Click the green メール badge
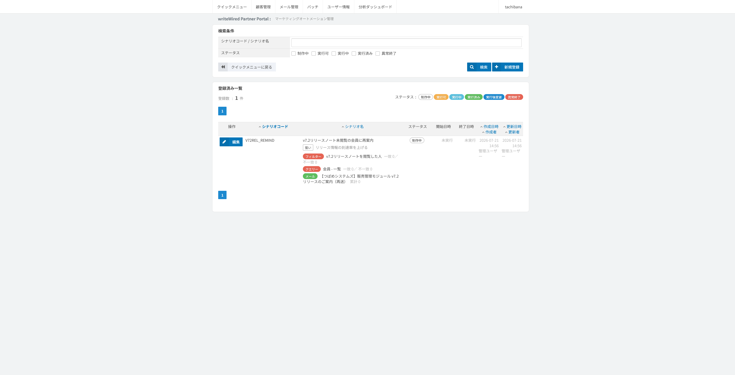 click(310, 176)
